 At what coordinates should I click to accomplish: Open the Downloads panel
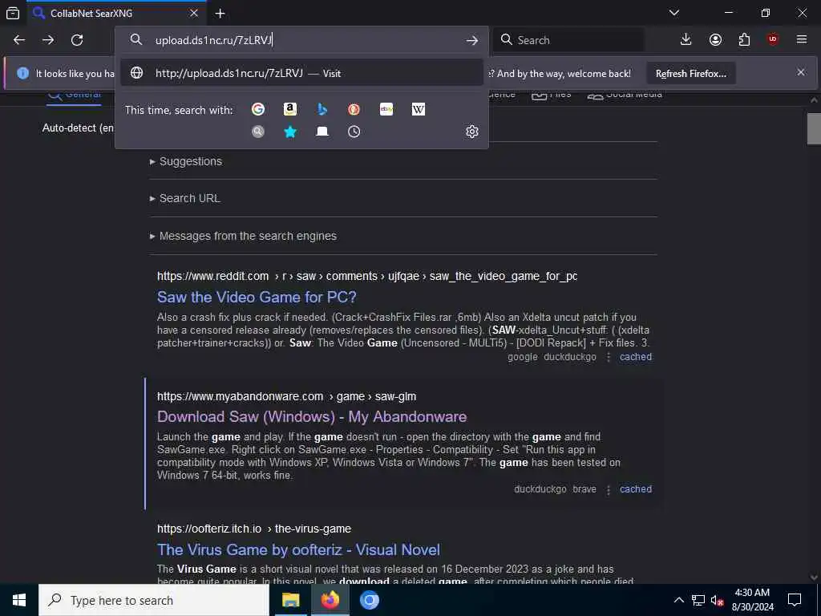686,40
